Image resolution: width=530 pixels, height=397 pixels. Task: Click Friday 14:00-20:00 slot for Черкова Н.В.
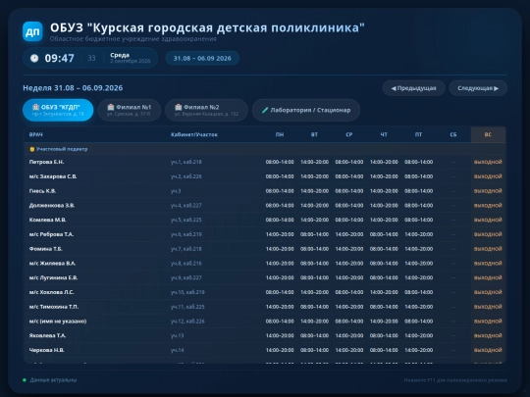[x=418, y=351]
